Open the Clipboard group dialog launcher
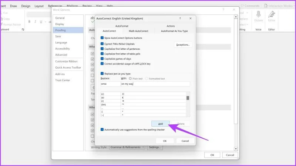The width and height of the screenshot is (296, 166). point(23,29)
